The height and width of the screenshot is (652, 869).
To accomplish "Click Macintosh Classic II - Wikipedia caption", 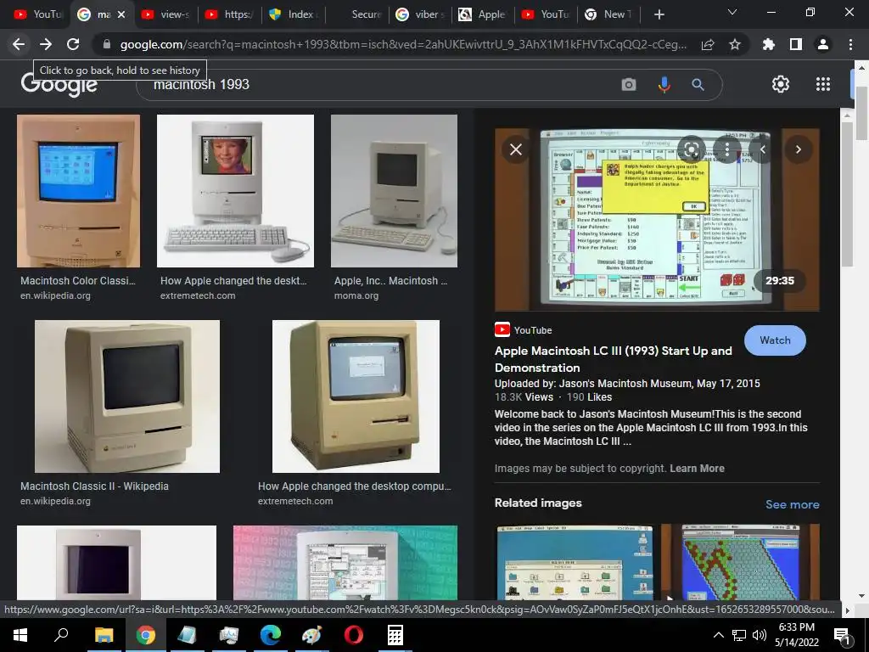I will [x=94, y=486].
